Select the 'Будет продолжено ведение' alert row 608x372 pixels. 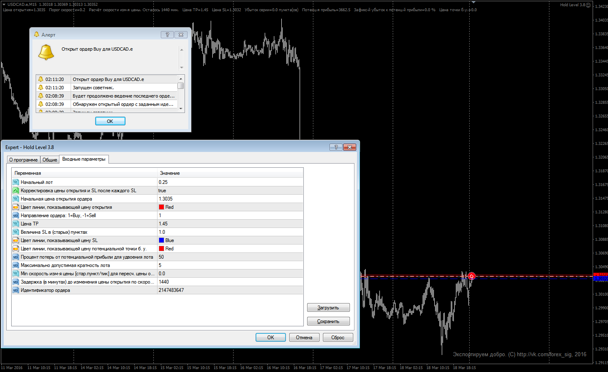pyautogui.click(x=107, y=95)
